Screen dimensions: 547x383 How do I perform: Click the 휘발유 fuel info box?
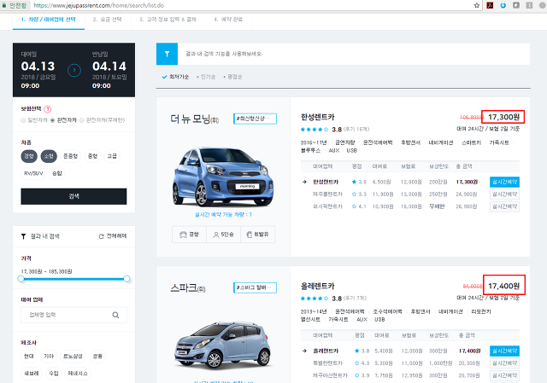257,235
